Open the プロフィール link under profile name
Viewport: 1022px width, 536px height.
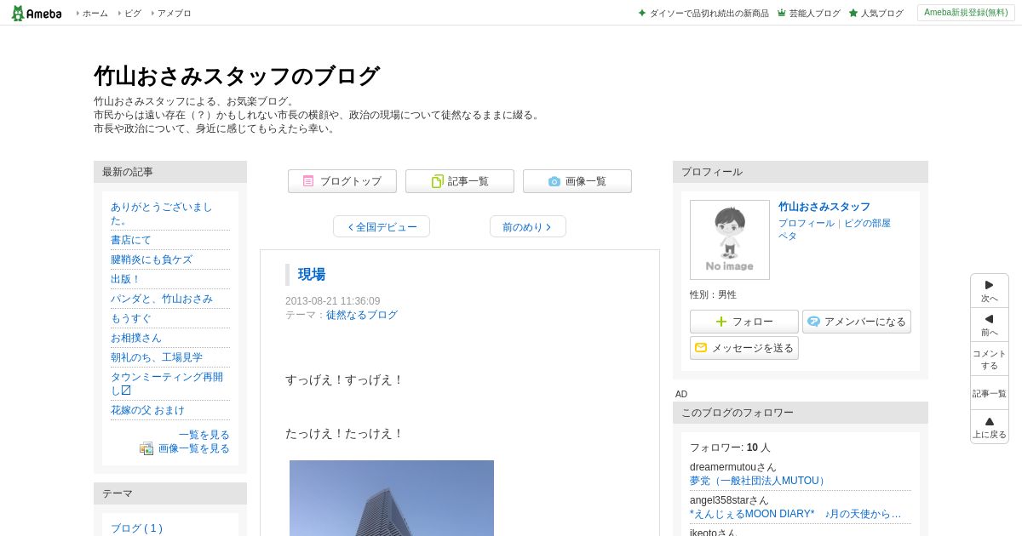coord(807,223)
